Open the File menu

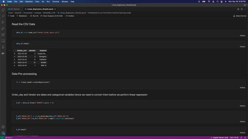[15, 2]
